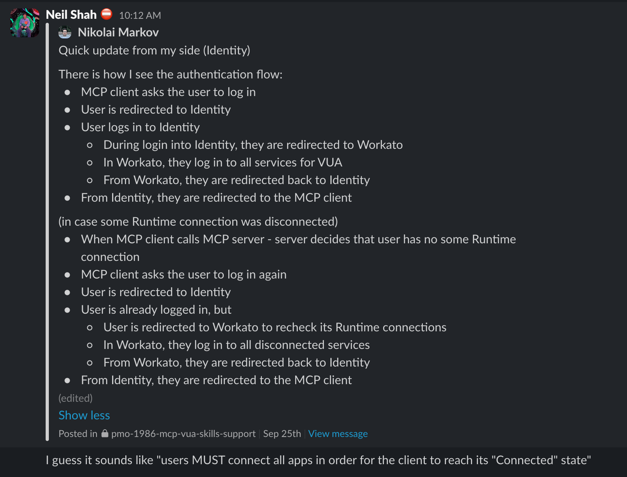Click Neil Shah's profile avatar
The width and height of the screenshot is (627, 477).
click(x=24, y=23)
